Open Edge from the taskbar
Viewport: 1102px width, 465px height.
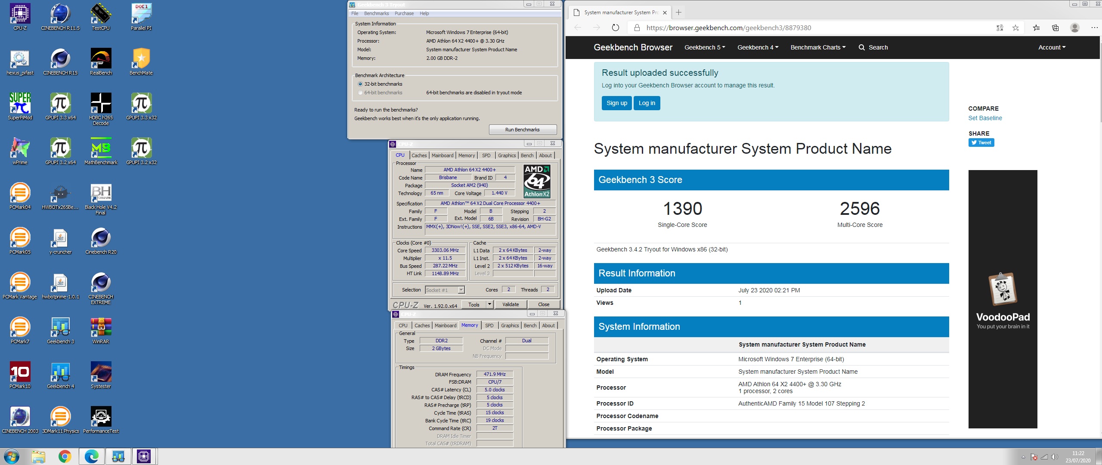pyautogui.click(x=91, y=456)
